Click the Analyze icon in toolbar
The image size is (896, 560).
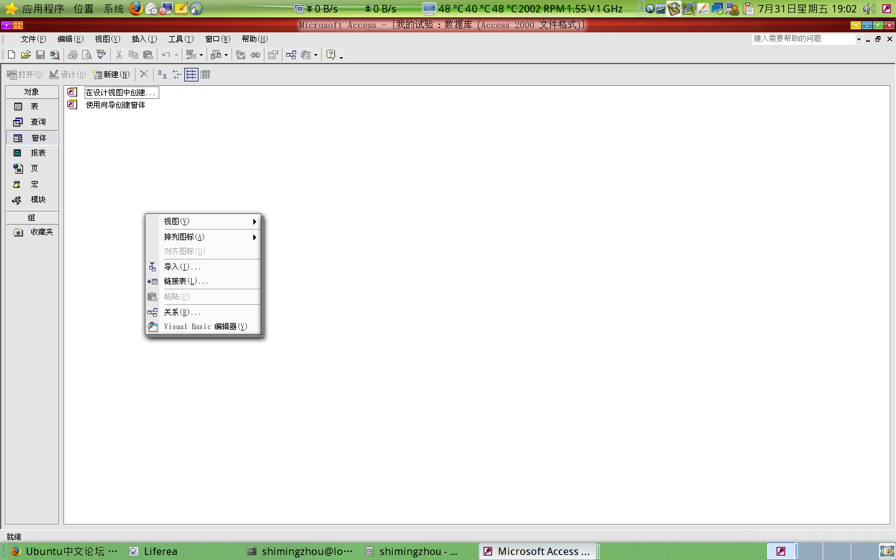click(x=216, y=55)
